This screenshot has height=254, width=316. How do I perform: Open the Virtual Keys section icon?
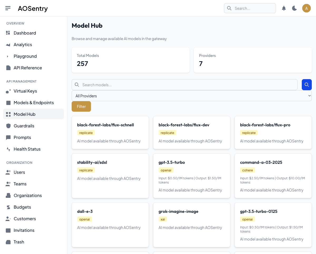[x=8, y=91]
